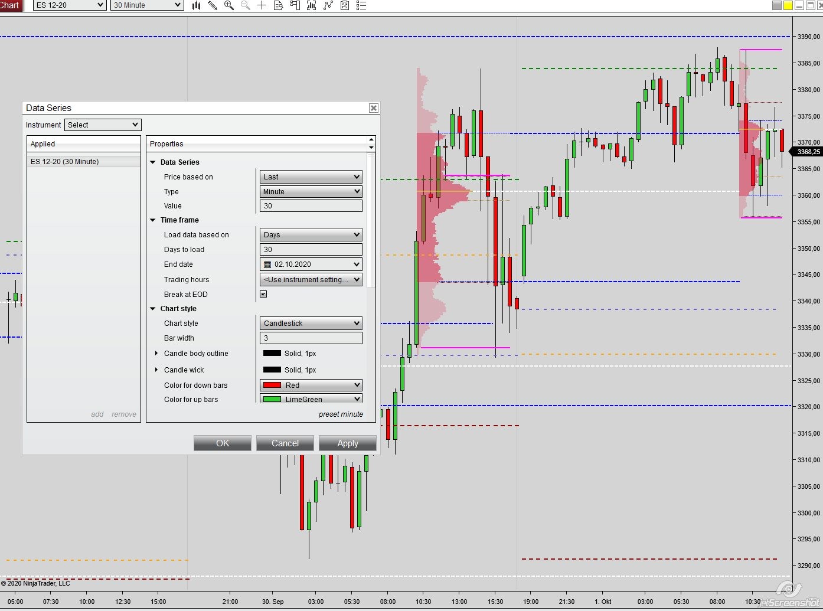Open the Color for up bars dropdown
Viewport: 823px width, 611px height.
pos(311,399)
